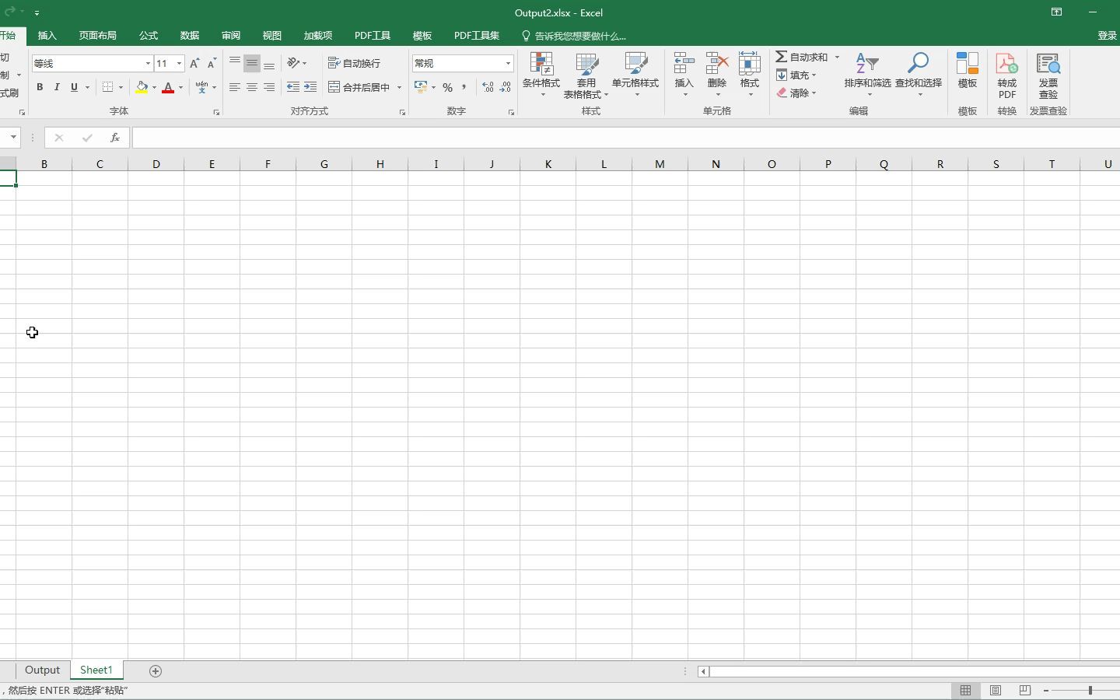Open the font size dropdown
Image resolution: width=1120 pixels, height=700 pixels.
(x=179, y=63)
